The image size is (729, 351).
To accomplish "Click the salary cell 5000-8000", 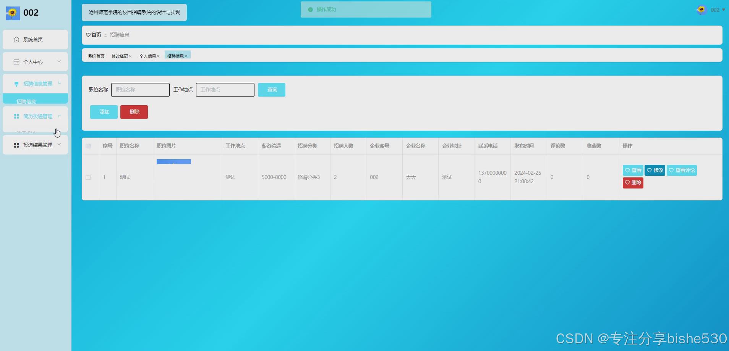I will pyautogui.click(x=274, y=177).
